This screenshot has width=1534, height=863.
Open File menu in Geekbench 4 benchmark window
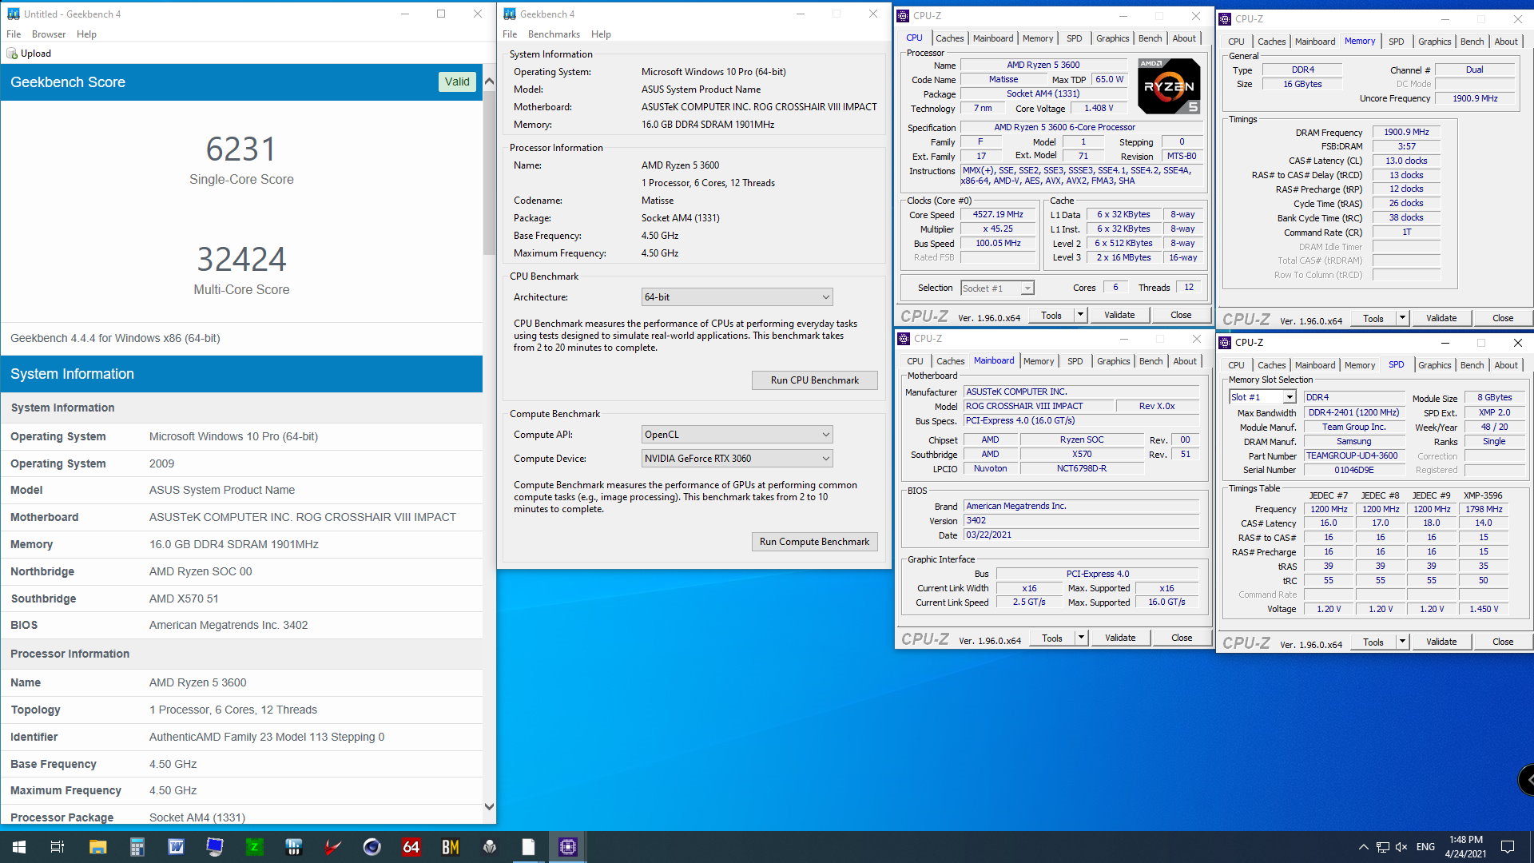point(510,34)
